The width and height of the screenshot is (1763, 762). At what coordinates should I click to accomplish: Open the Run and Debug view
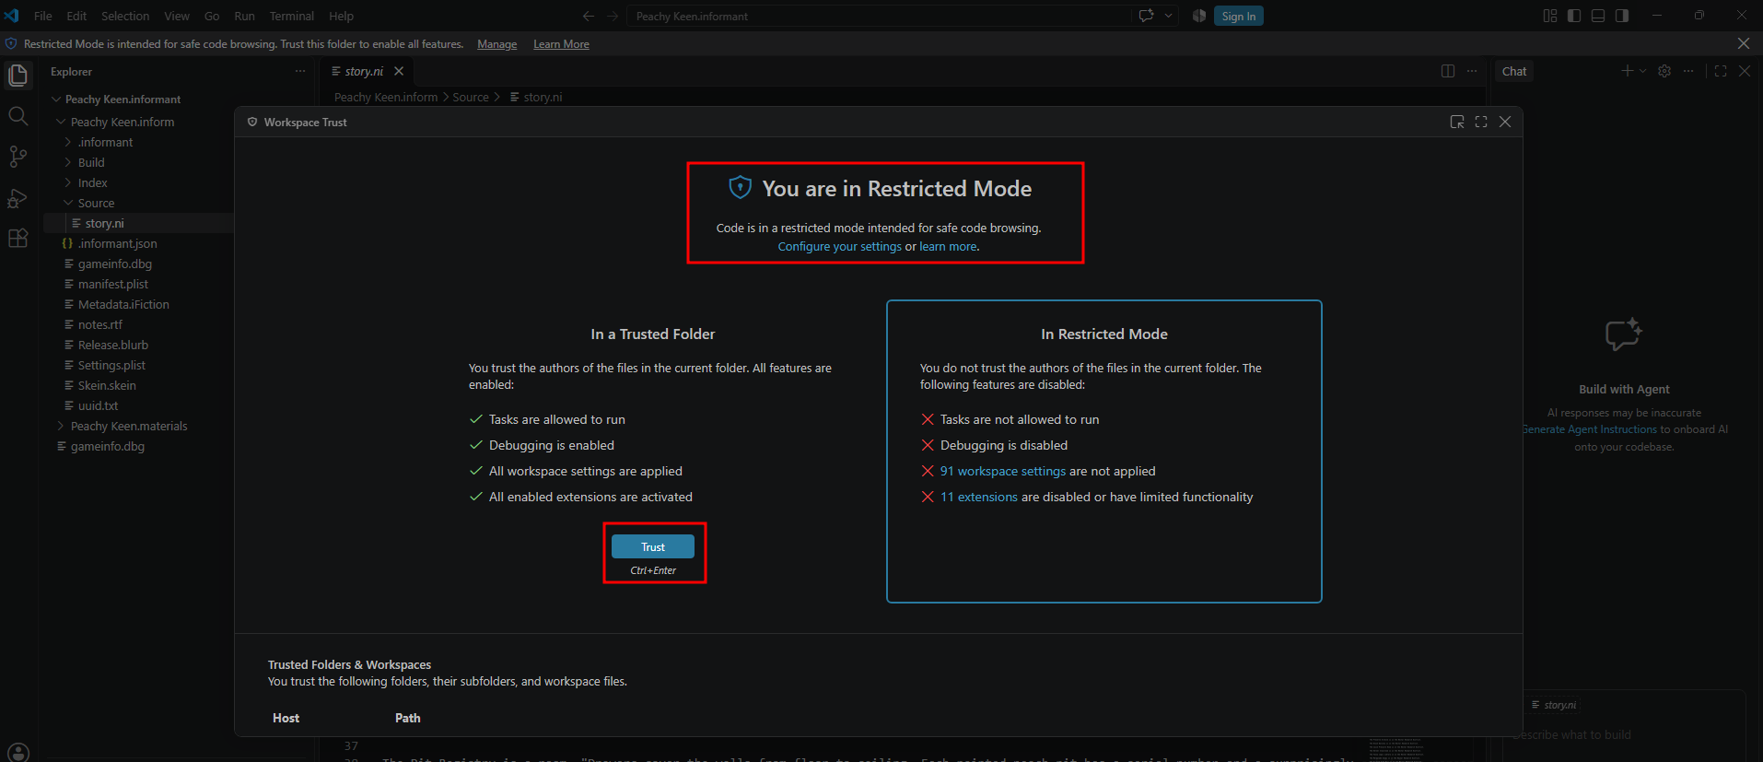click(18, 197)
